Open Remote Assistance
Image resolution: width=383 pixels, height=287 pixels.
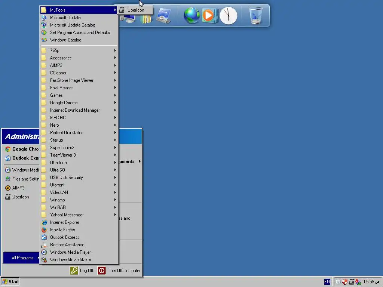[x=79, y=245]
